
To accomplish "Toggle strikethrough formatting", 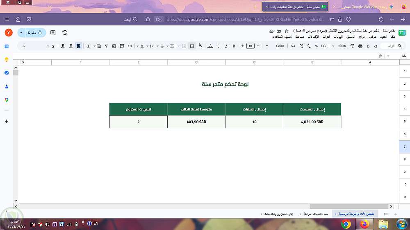I will pos(219,46).
